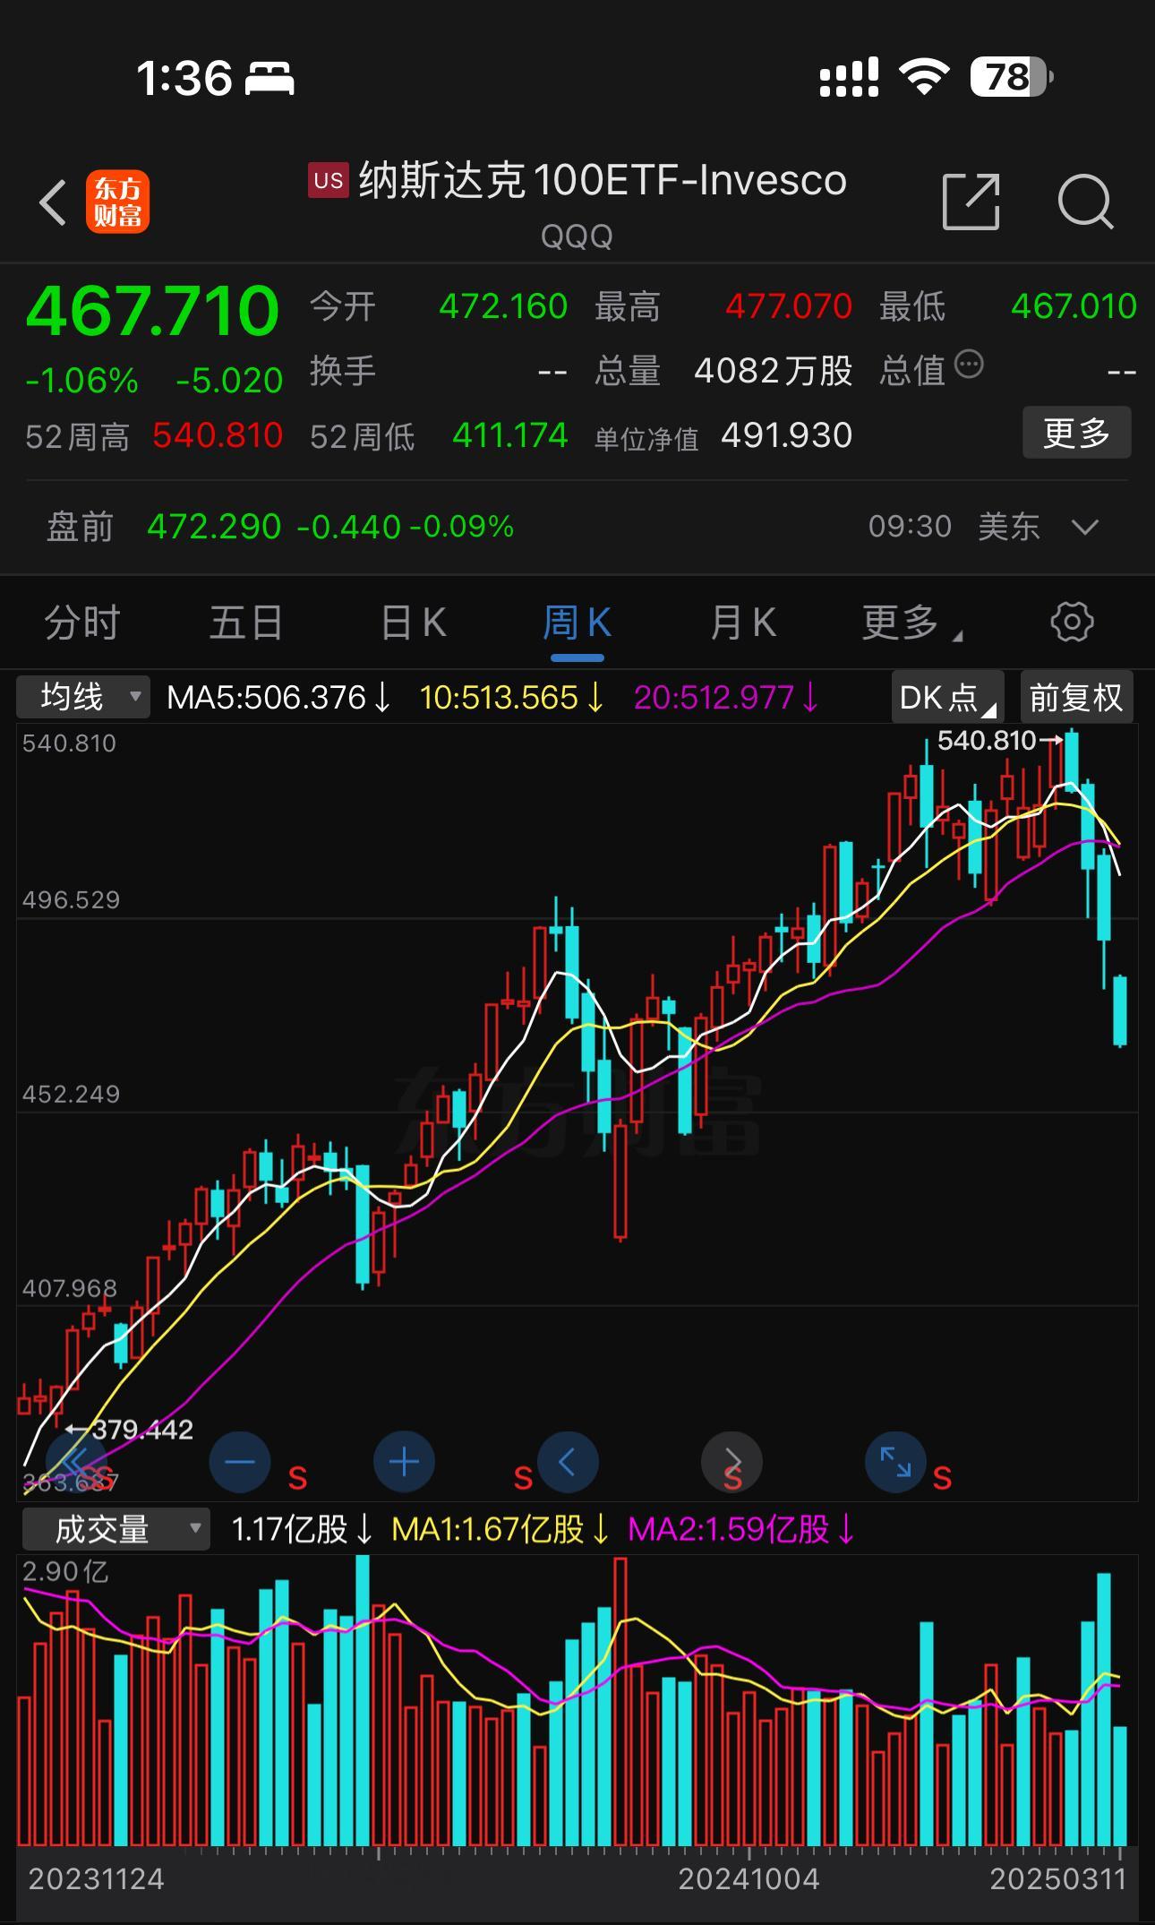Tap the 盘前 price 472.290
The height and width of the screenshot is (1925, 1155).
click(214, 527)
